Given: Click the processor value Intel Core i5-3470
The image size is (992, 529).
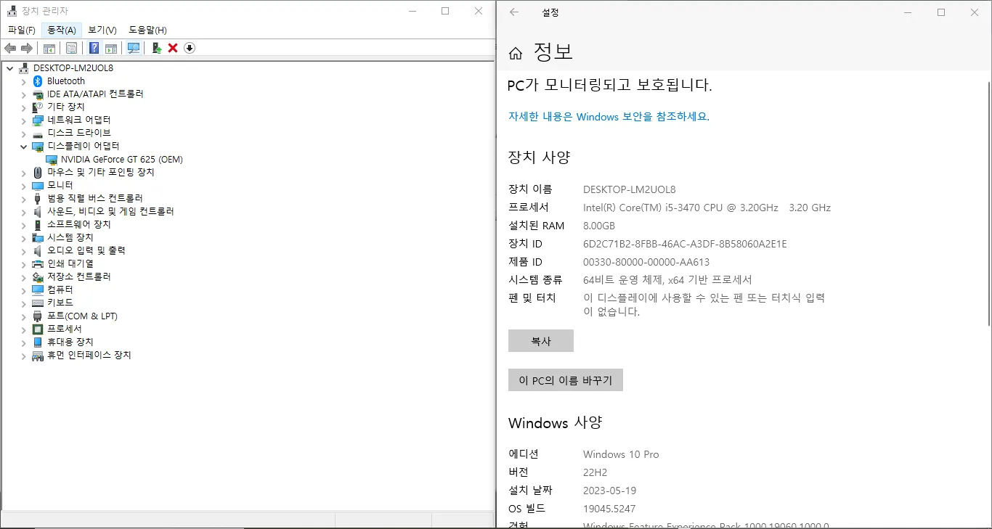Looking at the screenshot, I should click(707, 208).
